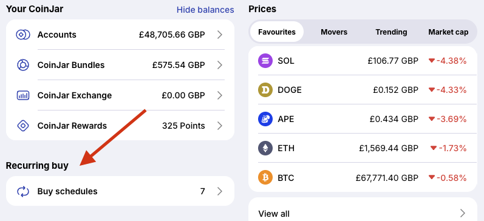This screenshot has width=484, height=221.
Task: Click the CoinJar Exchange chart icon
Action: [x=23, y=95]
